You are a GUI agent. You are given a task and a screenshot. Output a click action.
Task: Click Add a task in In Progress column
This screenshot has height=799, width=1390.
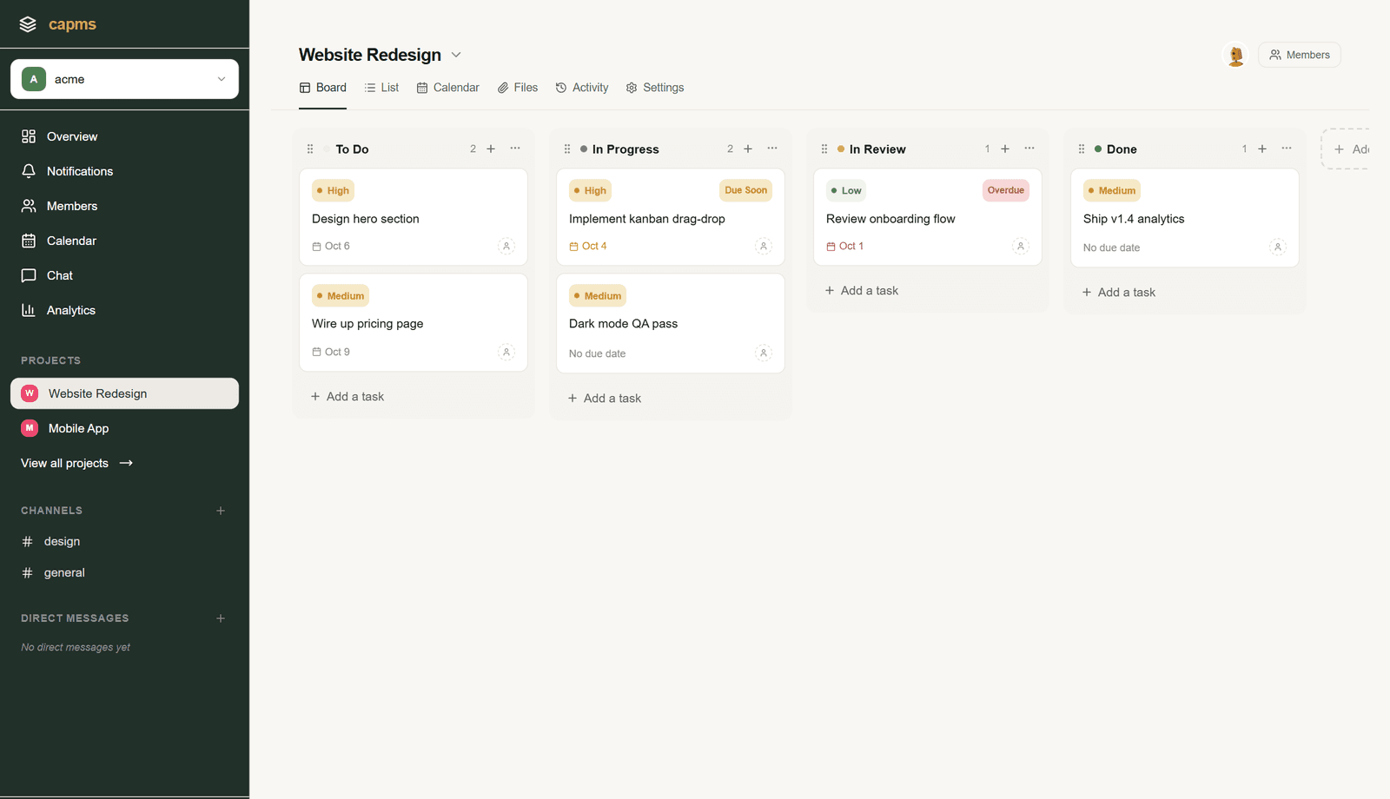(605, 399)
